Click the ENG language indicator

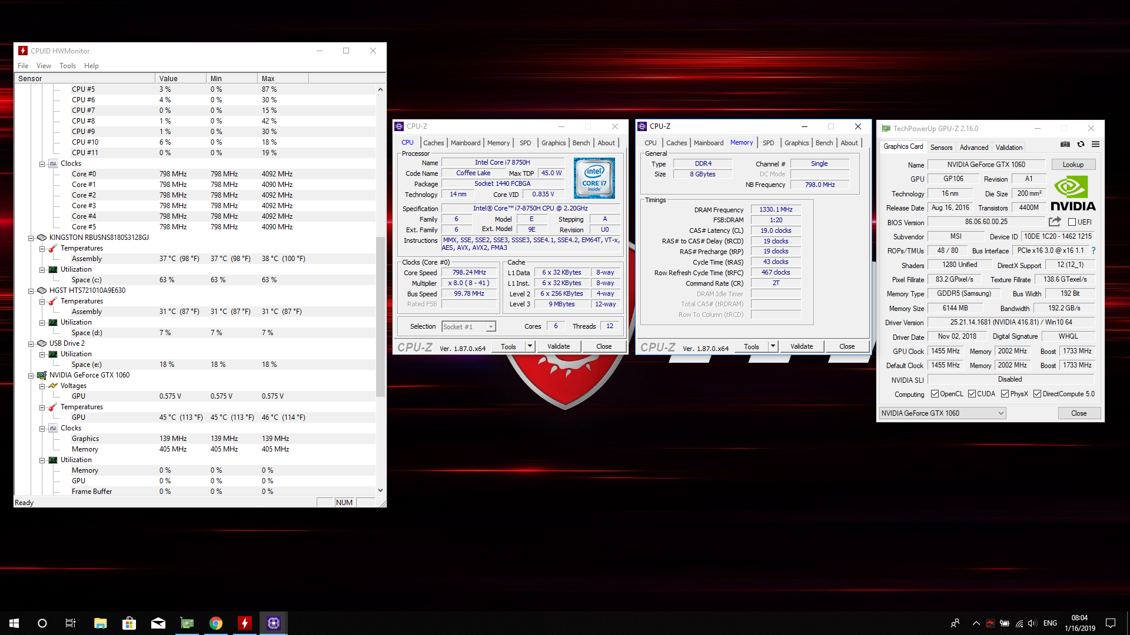(x=1050, y=623)
